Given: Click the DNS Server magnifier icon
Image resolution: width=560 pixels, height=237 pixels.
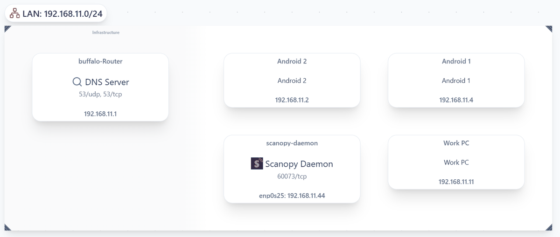Looking at the screenshot, I should click(77, 82).
